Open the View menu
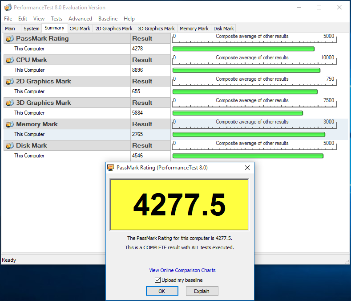This screenshot has width=351, height=301. [x=39, y=19]
